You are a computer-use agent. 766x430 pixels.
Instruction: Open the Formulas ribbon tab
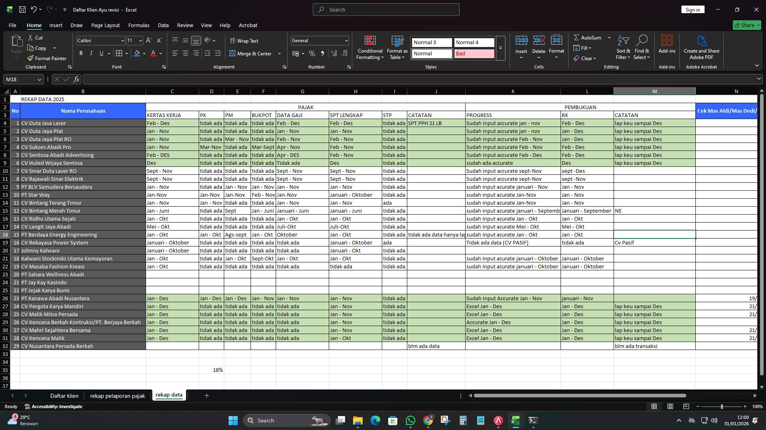tap(139, 25)
